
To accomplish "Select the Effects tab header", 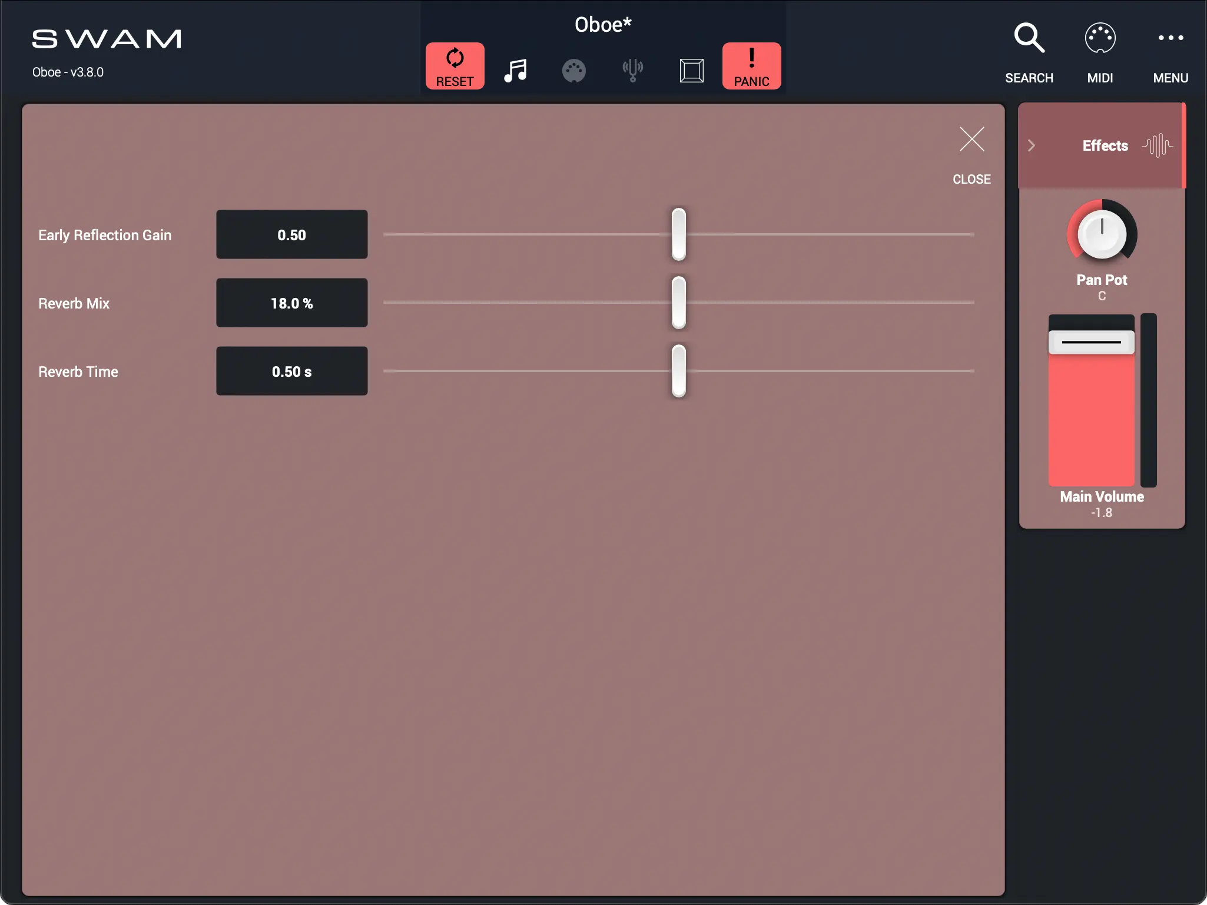I will [1105, 145].
